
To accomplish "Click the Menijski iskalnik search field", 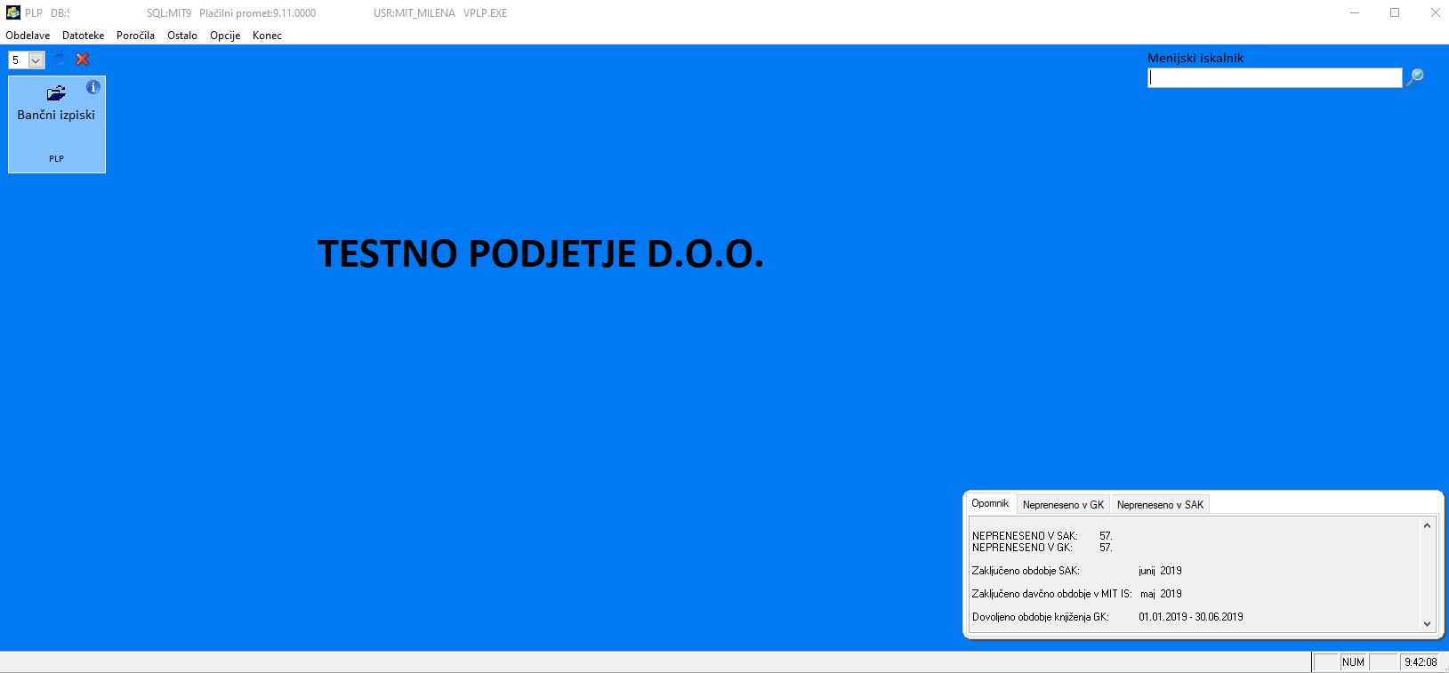I will (x=1275, y=78).
